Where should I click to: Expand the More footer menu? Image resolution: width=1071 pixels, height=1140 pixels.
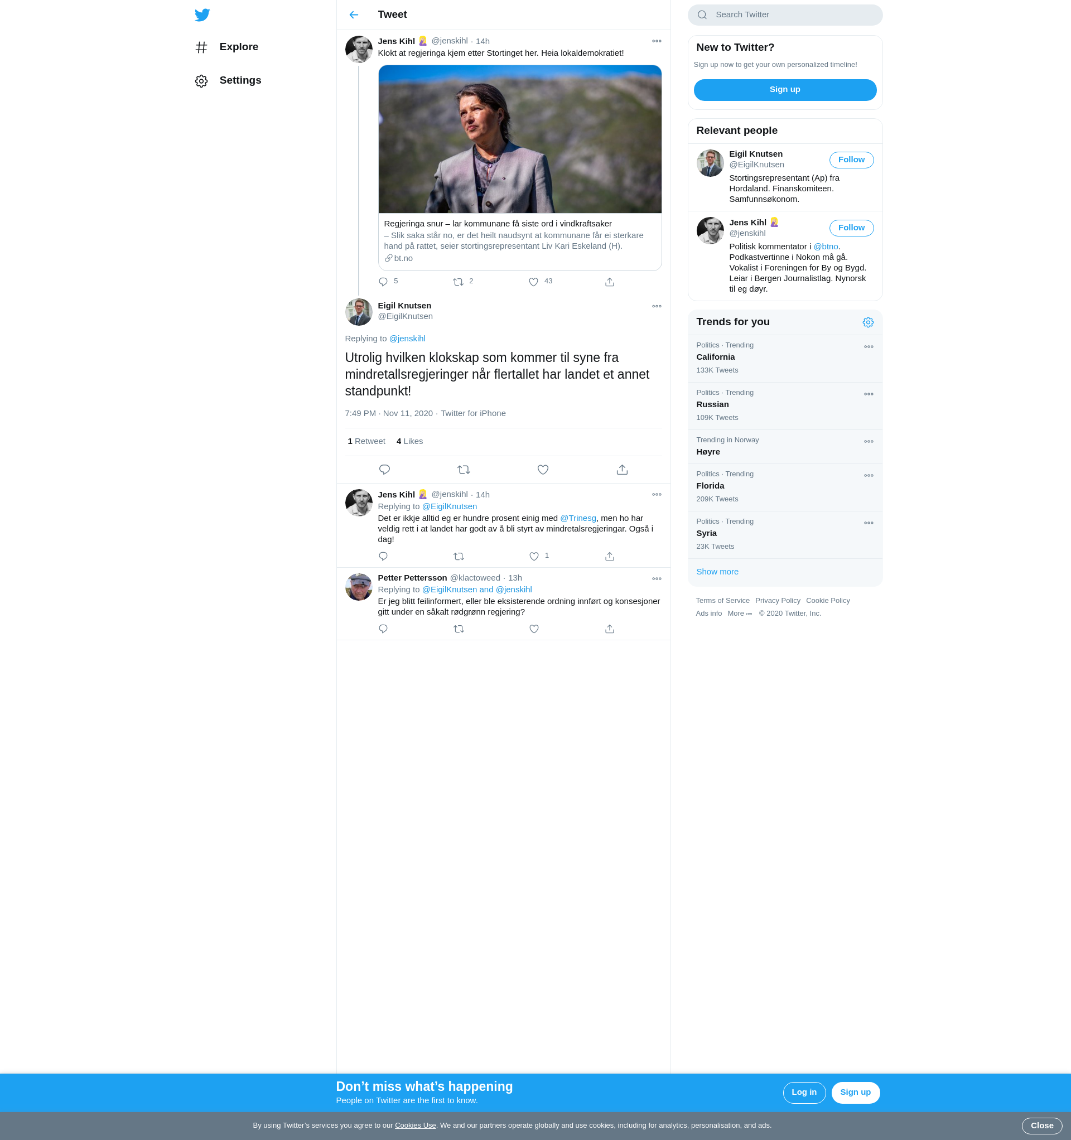[740, 614]
